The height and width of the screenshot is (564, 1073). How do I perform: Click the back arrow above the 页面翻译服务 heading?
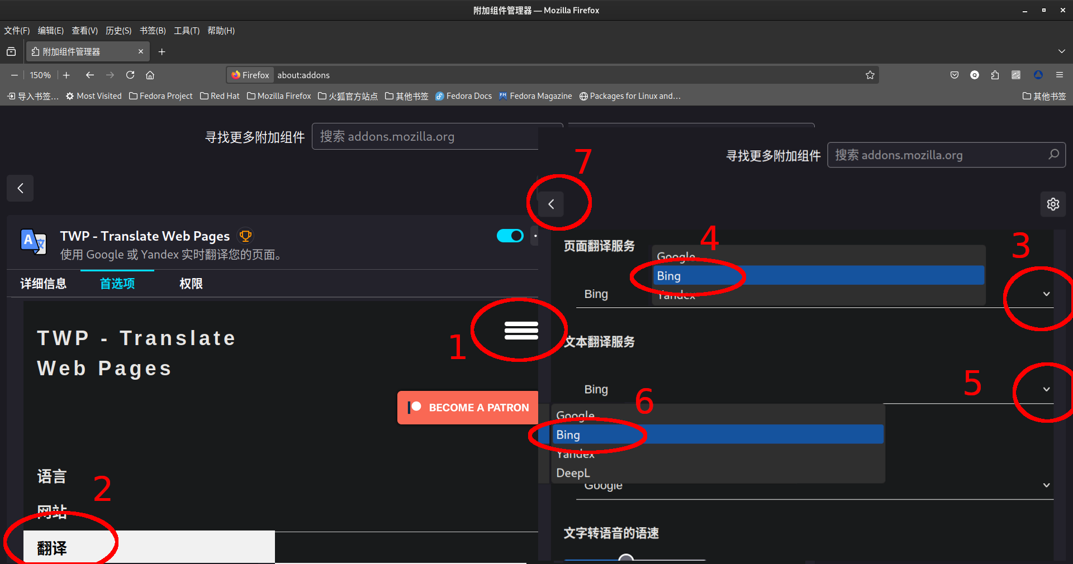[x=551, y=204]
